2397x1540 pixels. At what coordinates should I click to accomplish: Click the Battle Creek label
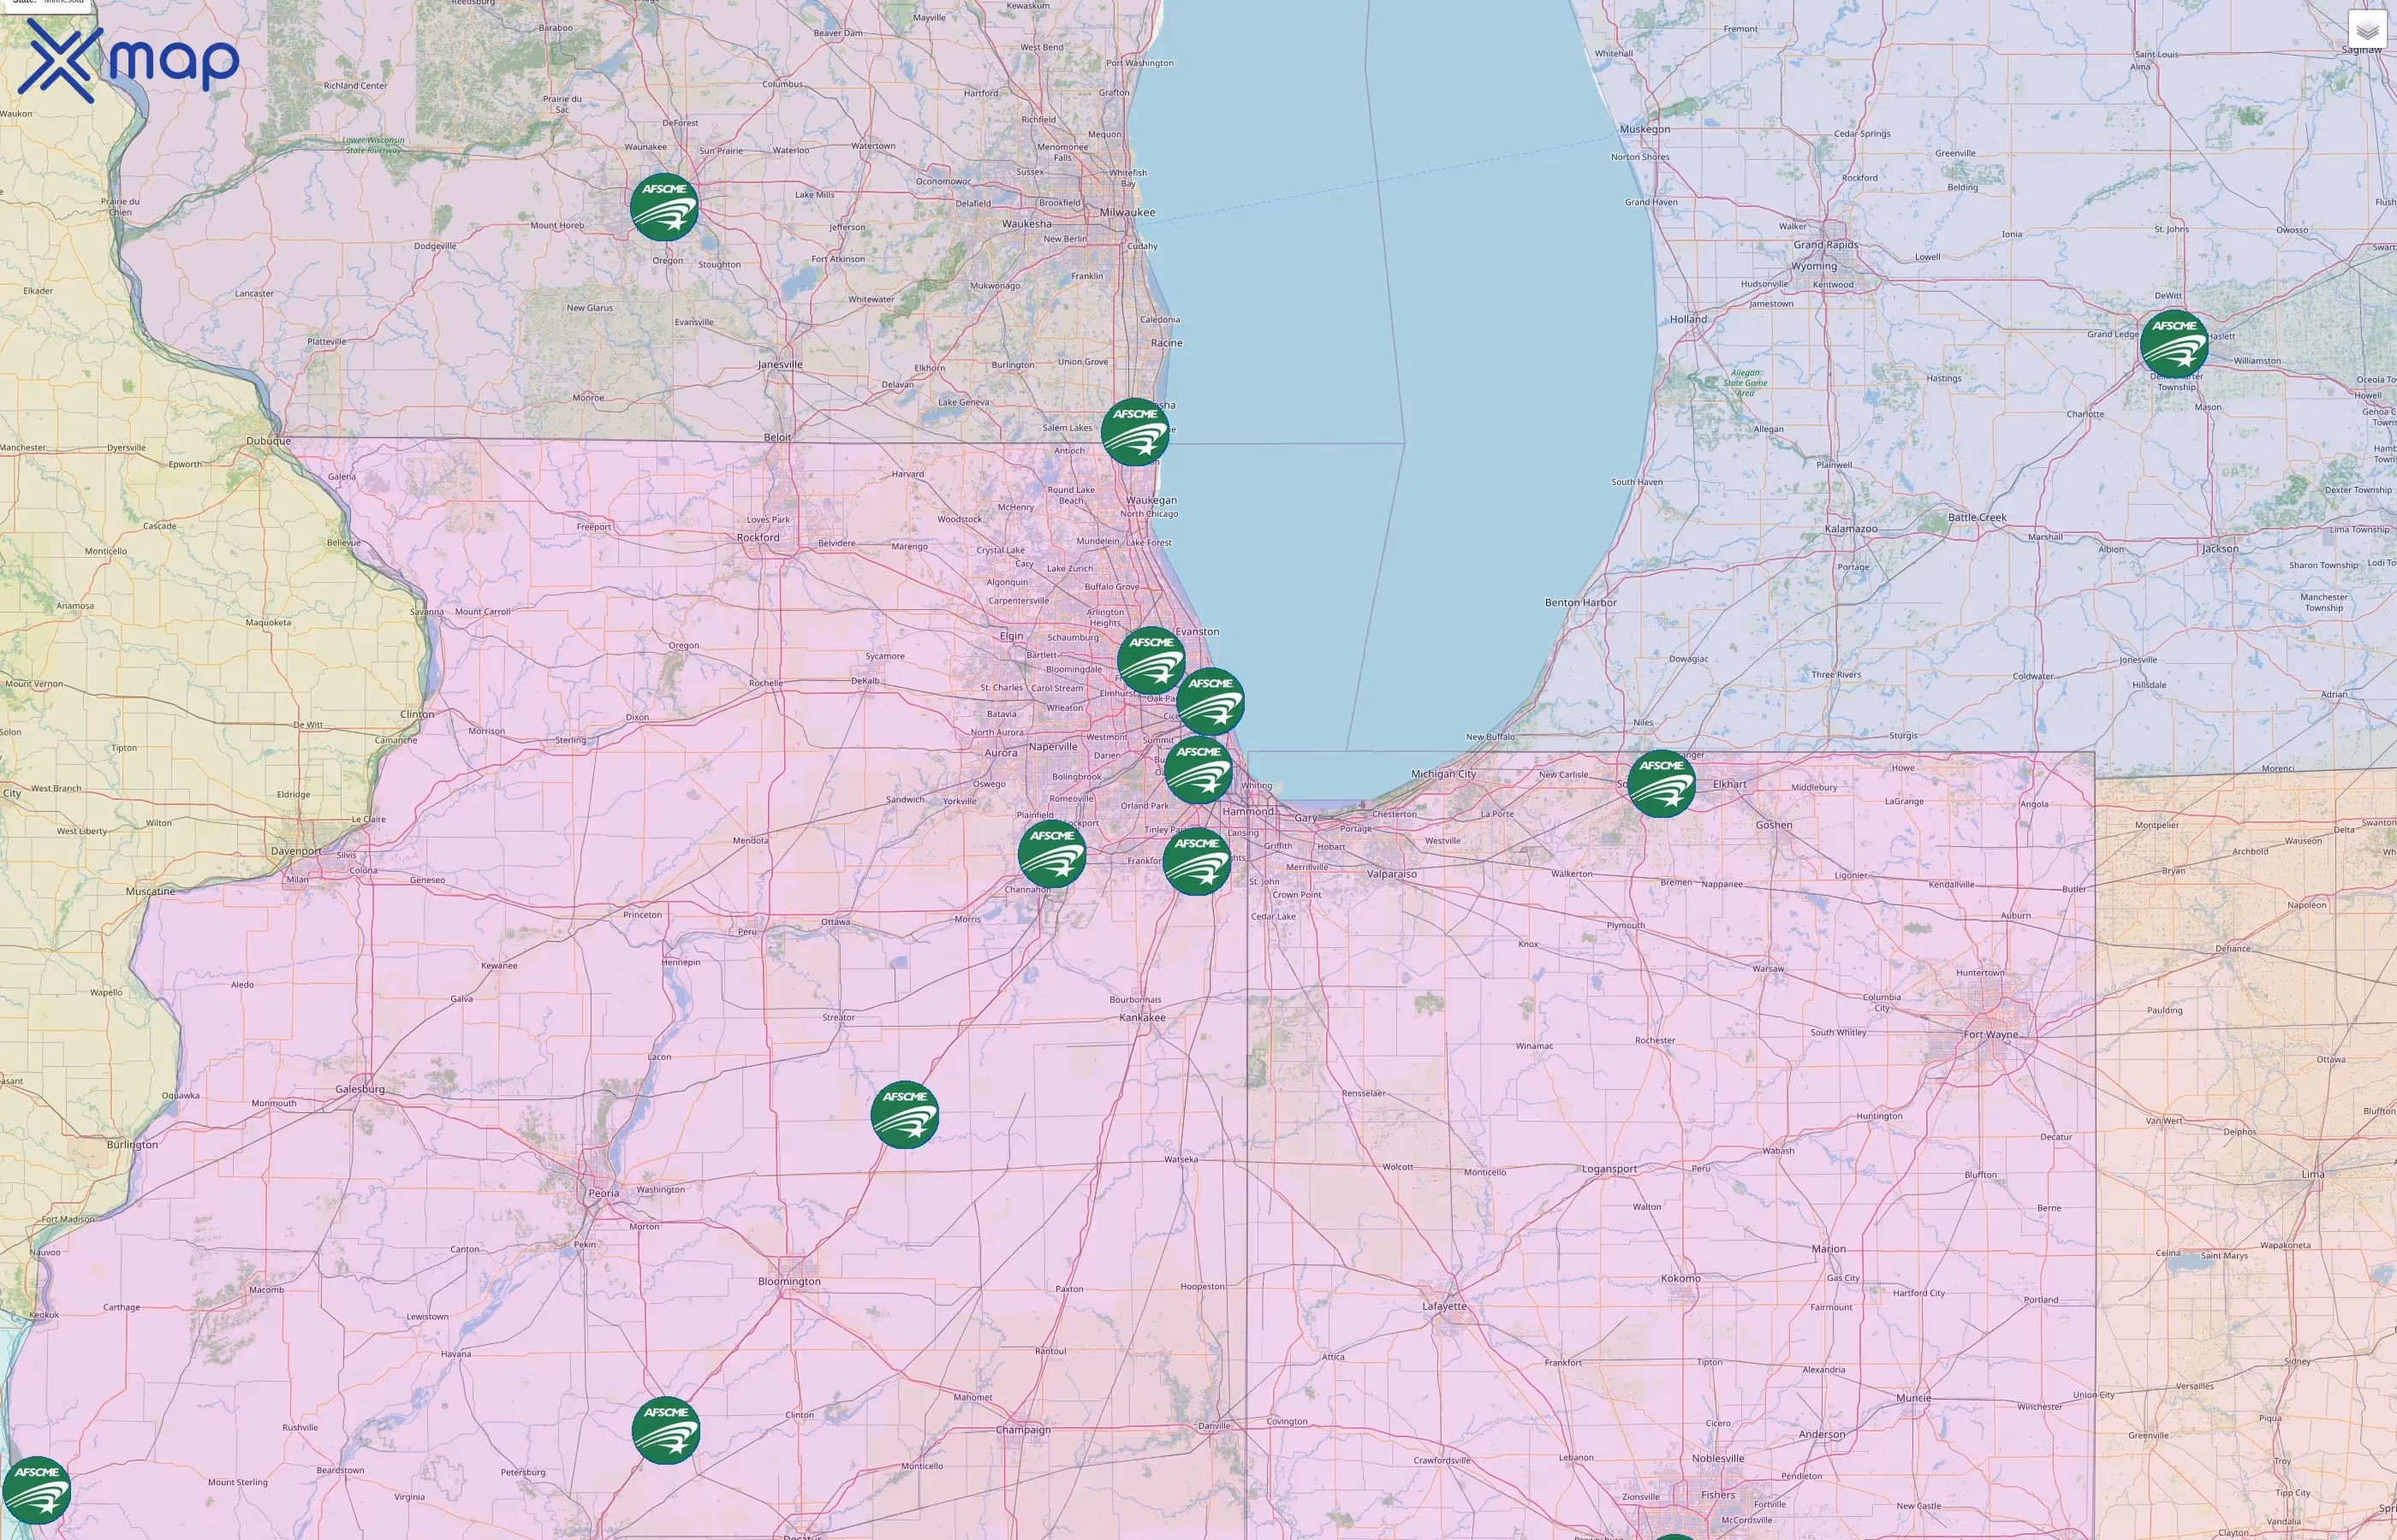point(1977,518)
